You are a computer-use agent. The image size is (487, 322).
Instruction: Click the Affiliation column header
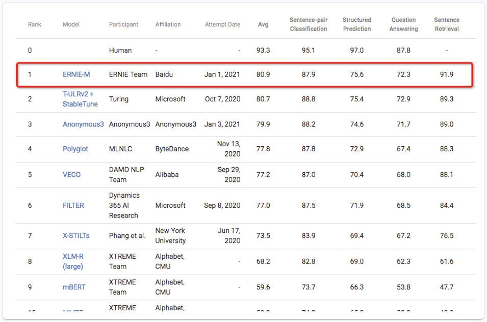click(x=168, y=24)
